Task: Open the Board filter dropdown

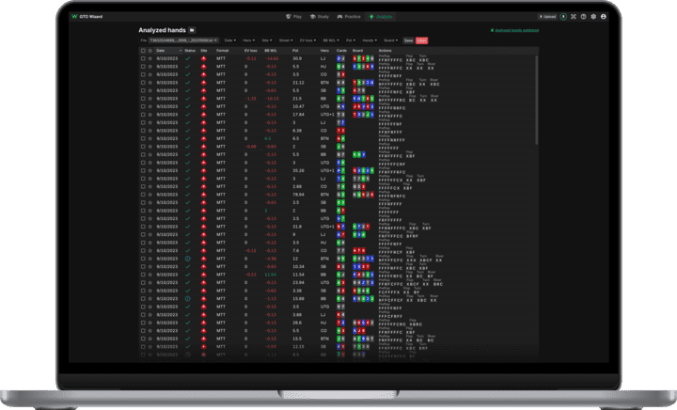Action: (390, 40)
